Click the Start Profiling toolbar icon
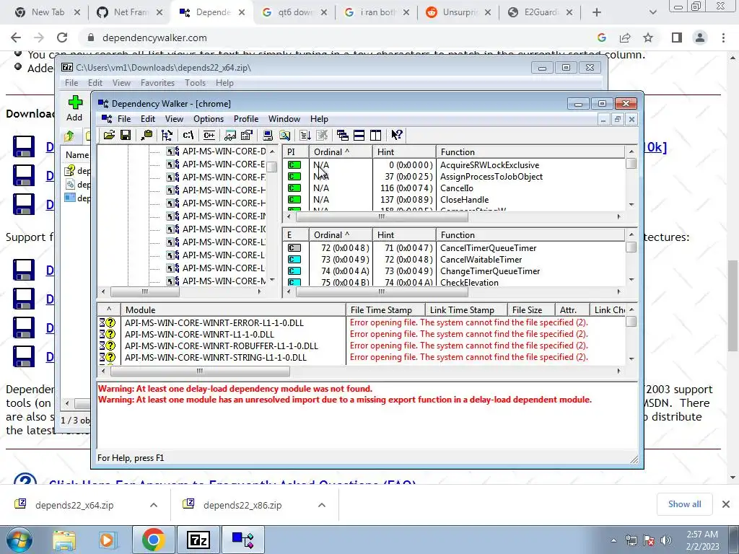This screenshot has width=739, height=554. click(305, 135)
